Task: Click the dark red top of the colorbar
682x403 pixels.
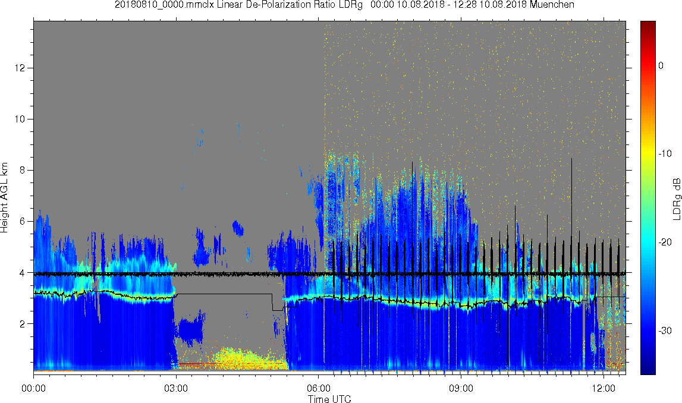Action: [648, 26]
